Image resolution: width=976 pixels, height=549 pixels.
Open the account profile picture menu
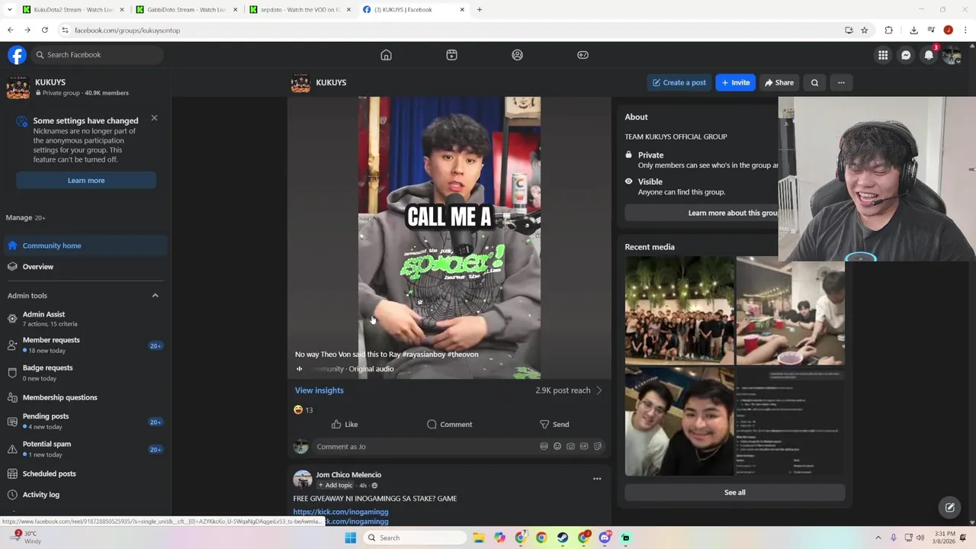coord(952,55)
